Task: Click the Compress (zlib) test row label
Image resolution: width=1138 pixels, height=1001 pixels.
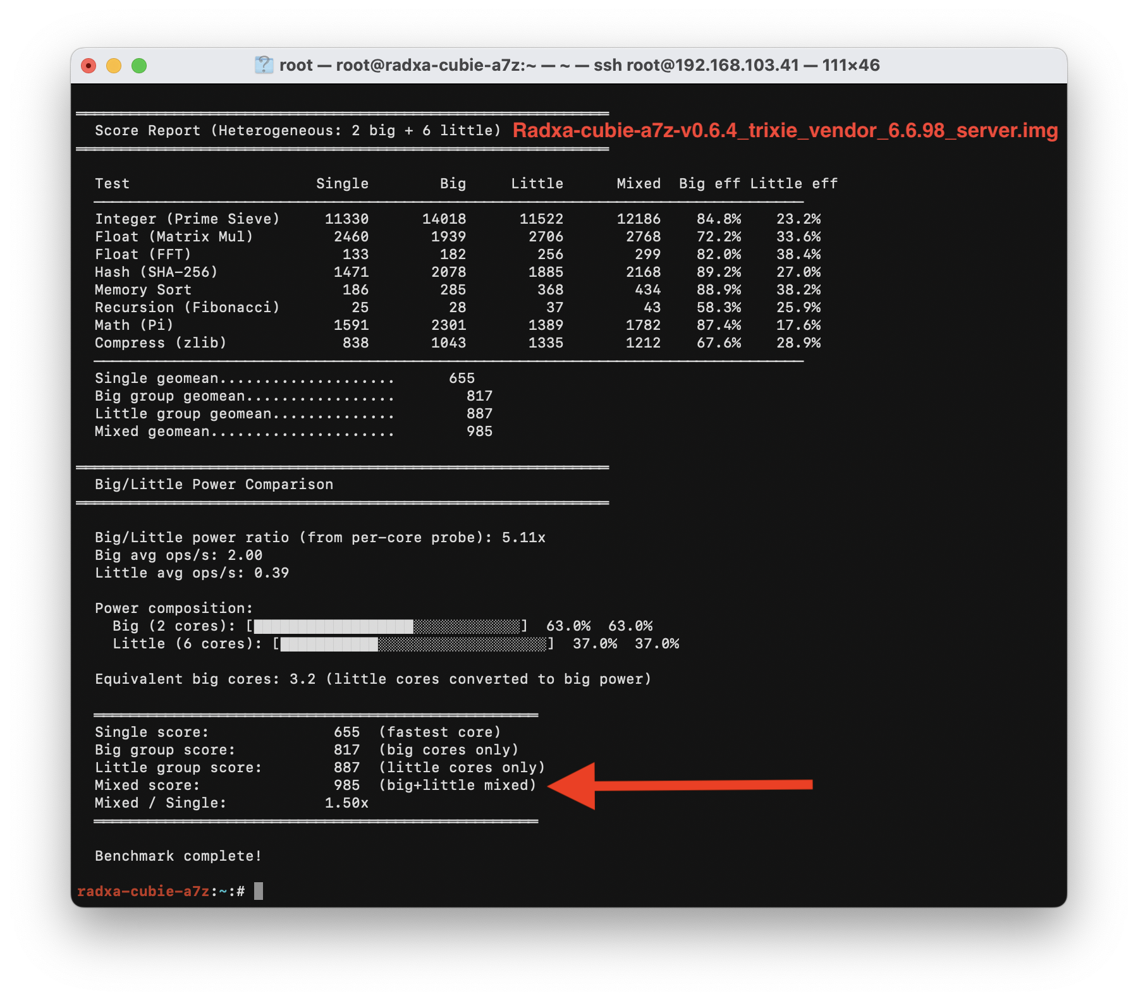Action: tap(161, 343)
